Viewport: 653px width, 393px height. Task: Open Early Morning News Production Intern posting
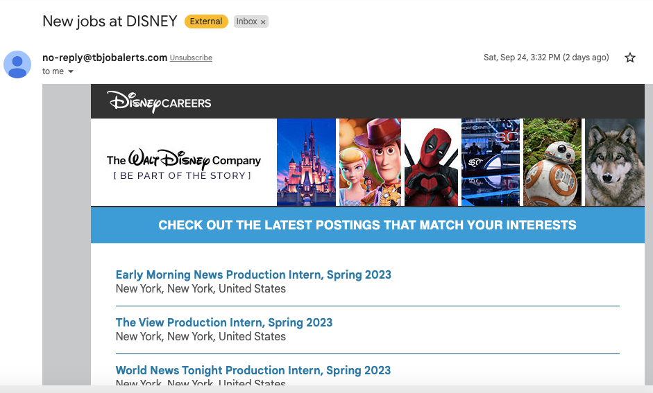pos(253,275)
